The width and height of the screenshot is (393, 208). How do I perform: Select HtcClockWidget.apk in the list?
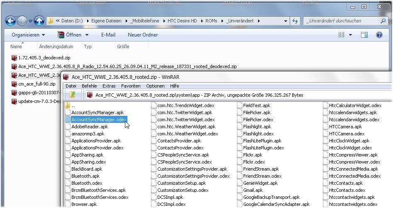coord(347,141)
